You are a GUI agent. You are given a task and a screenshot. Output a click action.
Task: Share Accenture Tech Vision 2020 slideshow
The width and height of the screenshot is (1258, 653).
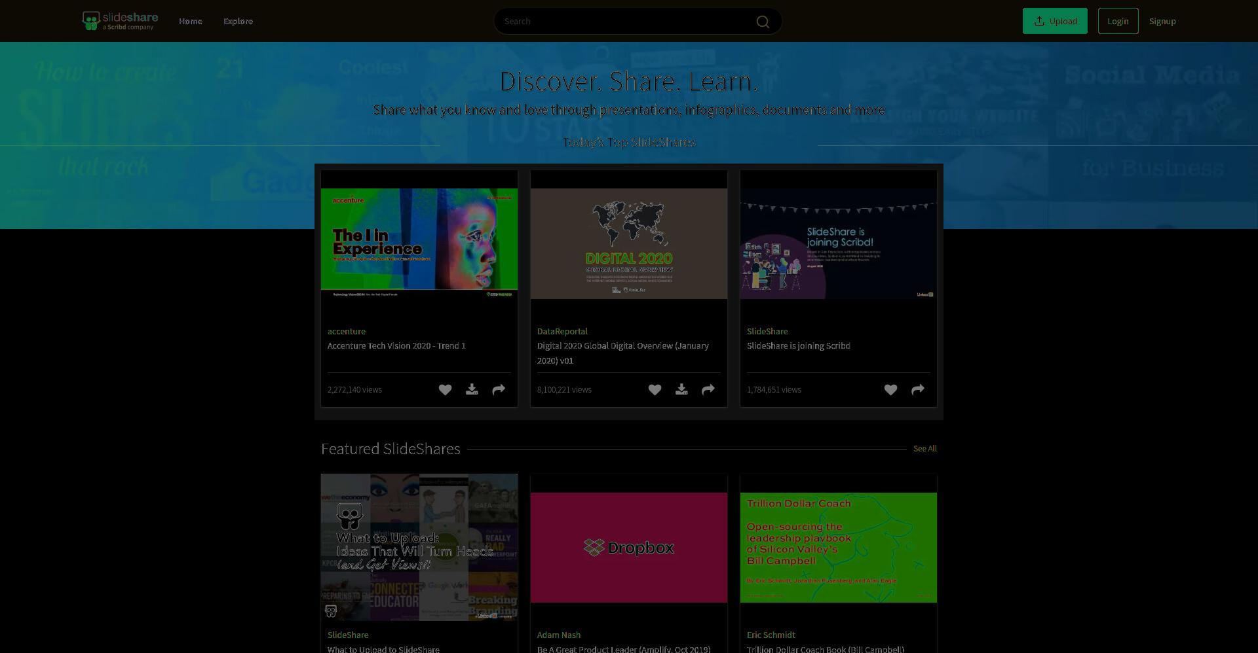[x=499, y=390]
